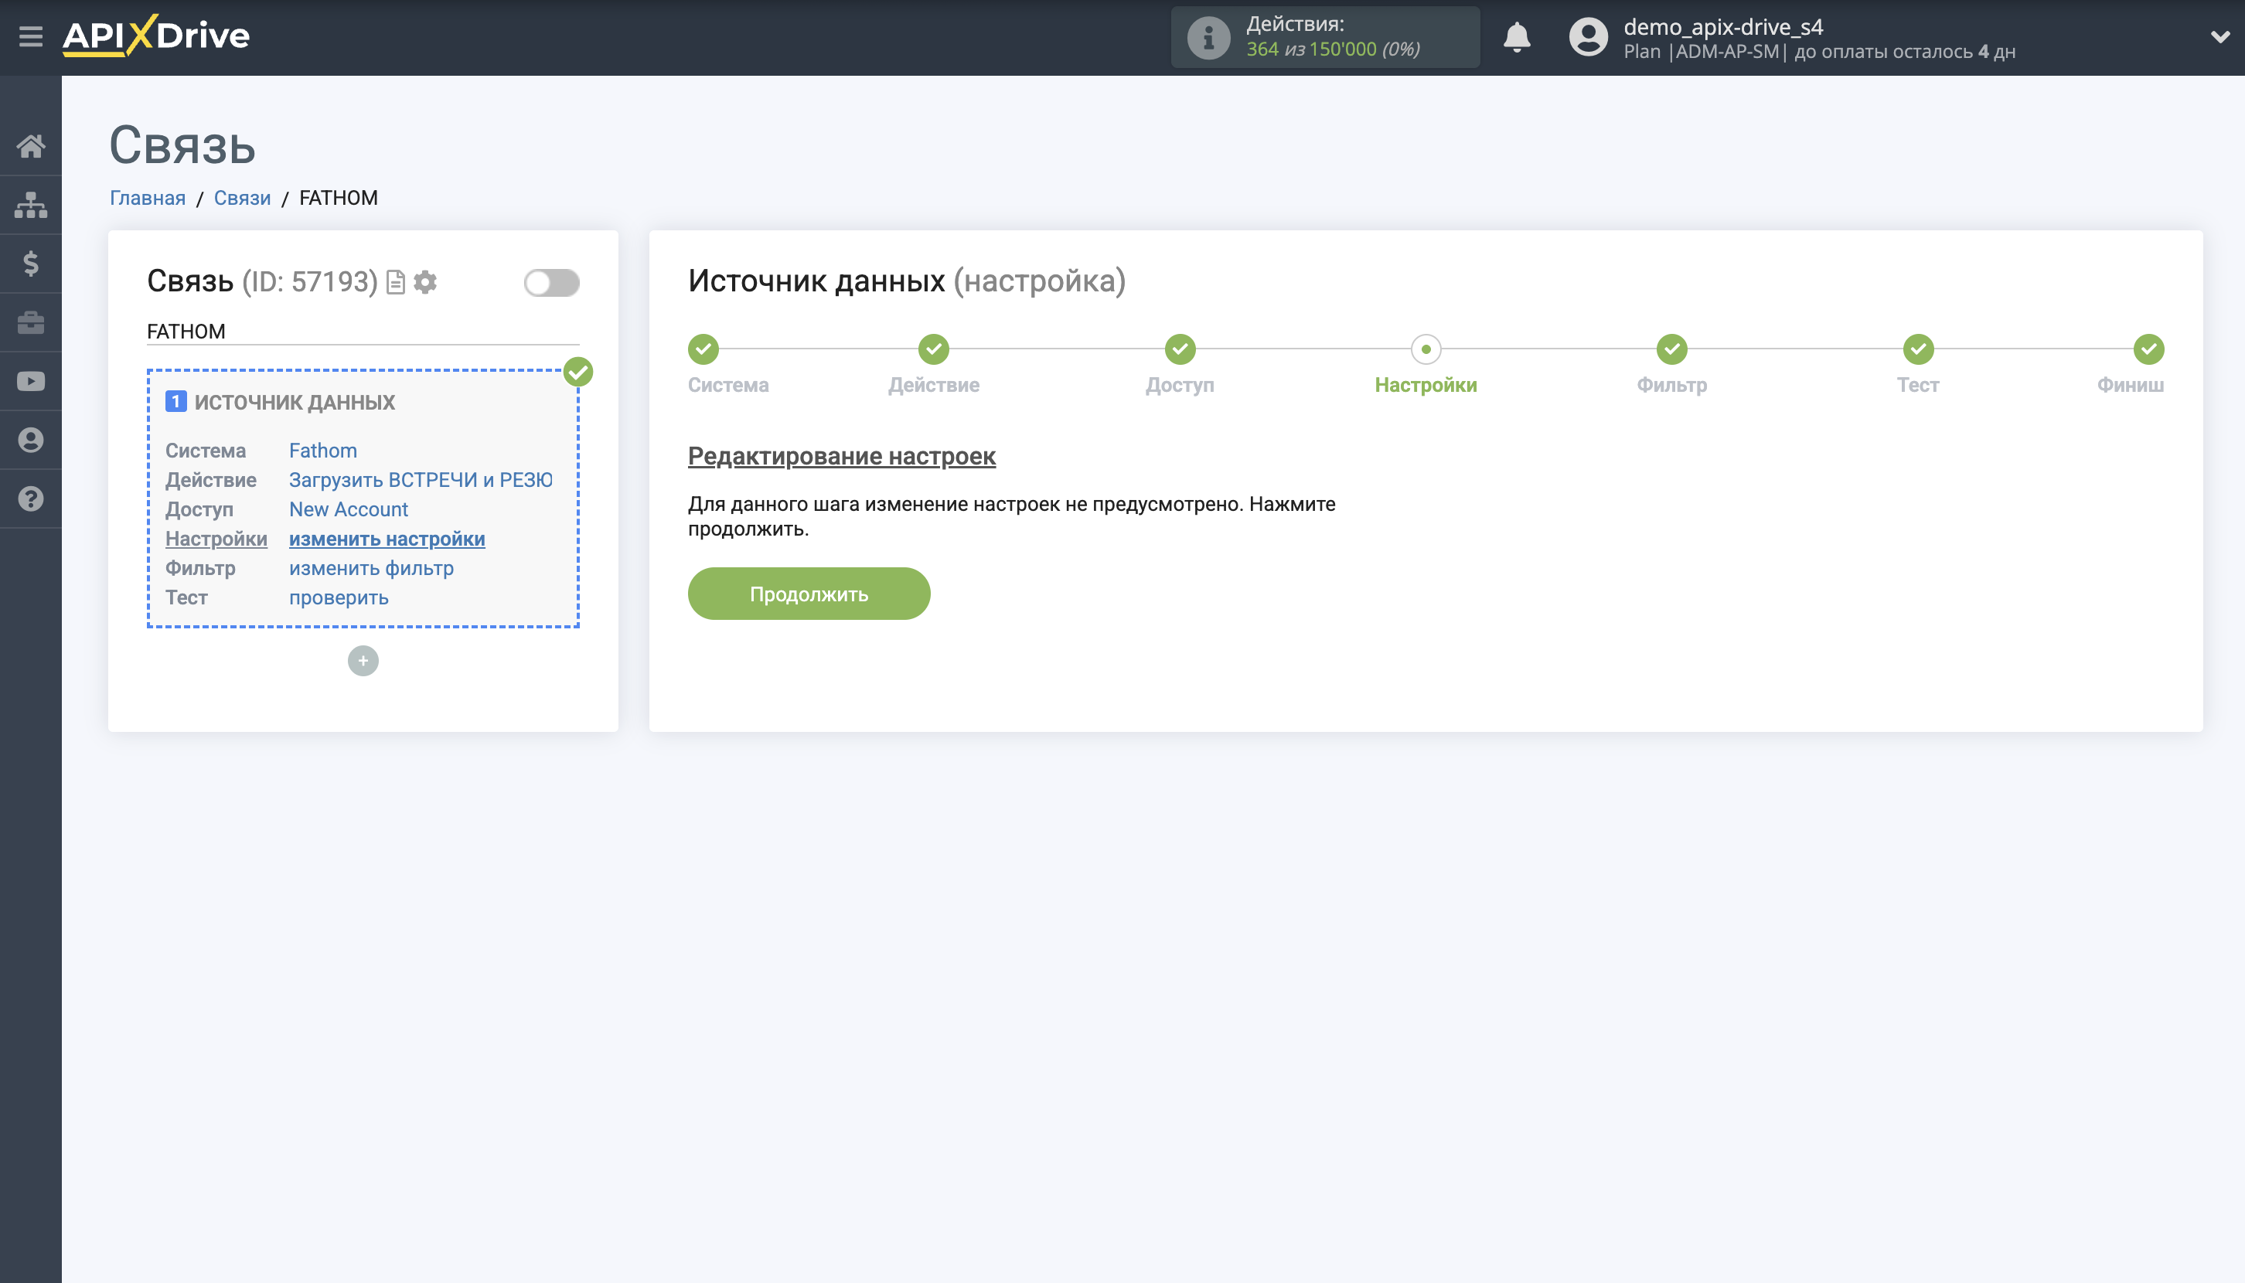Open the Home page from the sidebar
Viewport: 2245px width, 1283px height.
point(31,146)
